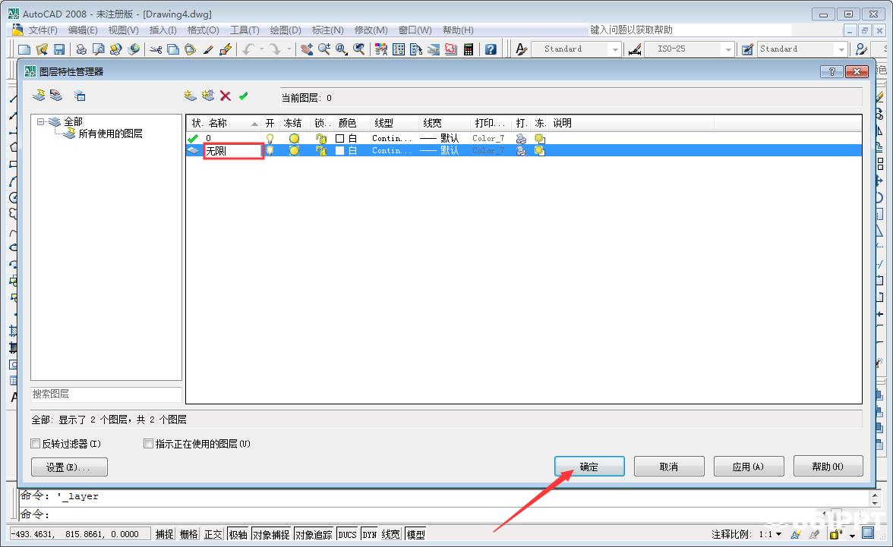
Task: Click the 搜索图层 search field
Action: [106, 394]
